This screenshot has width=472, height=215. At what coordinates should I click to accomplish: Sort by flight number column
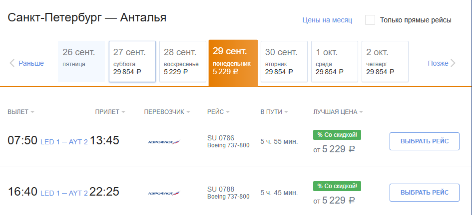coord(218,112)
